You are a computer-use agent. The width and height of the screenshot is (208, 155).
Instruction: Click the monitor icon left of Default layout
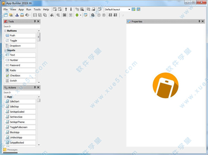tap(99, 9)
